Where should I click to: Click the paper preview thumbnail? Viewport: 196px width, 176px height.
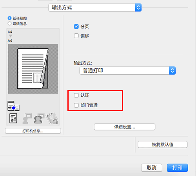[33, 69]
